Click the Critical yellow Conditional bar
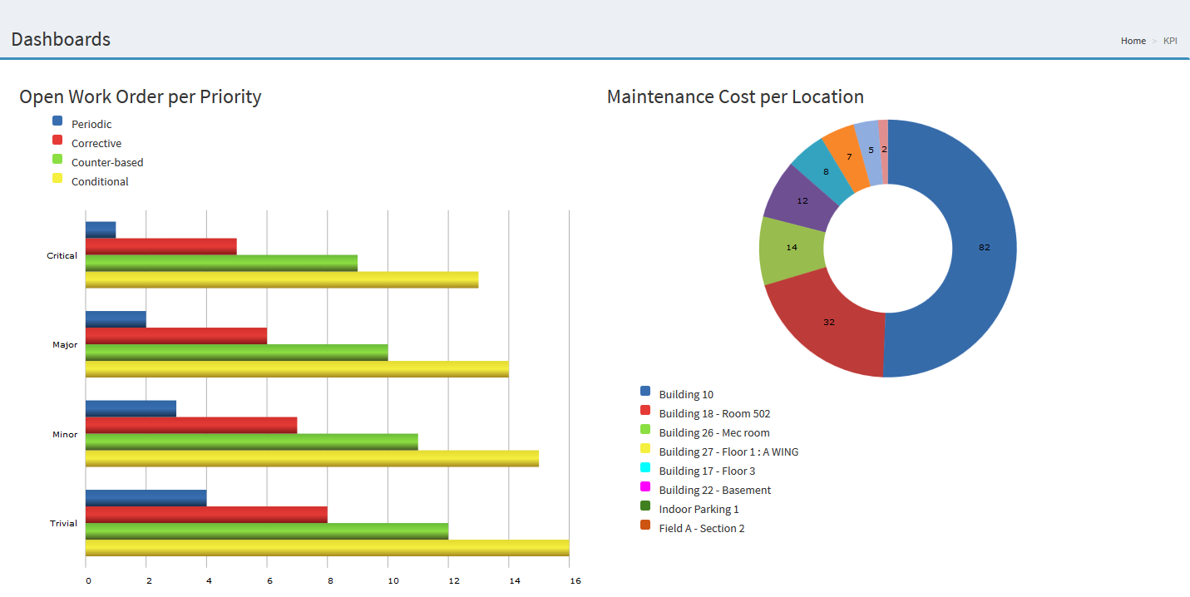Viewport: 1190px width, 597px height. (x=281, y=280)
